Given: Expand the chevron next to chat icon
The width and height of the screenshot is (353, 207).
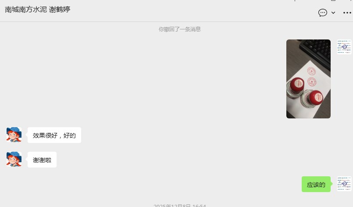Looking at the screenshot, I should (333, 13).
